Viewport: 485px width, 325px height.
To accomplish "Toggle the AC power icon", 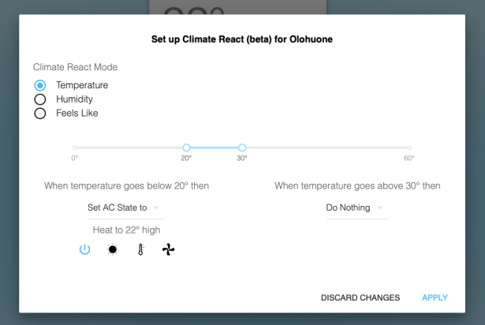I will [x=85, y=249].
